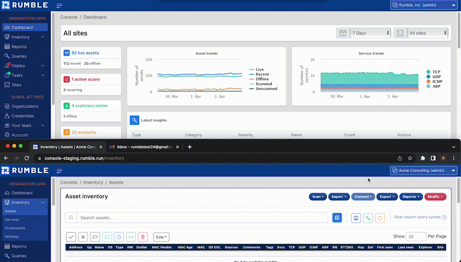The width and height of the screenshot is (461, 262).
Task: Click the TCP legend color dot
Action: (x=428, y=72)
